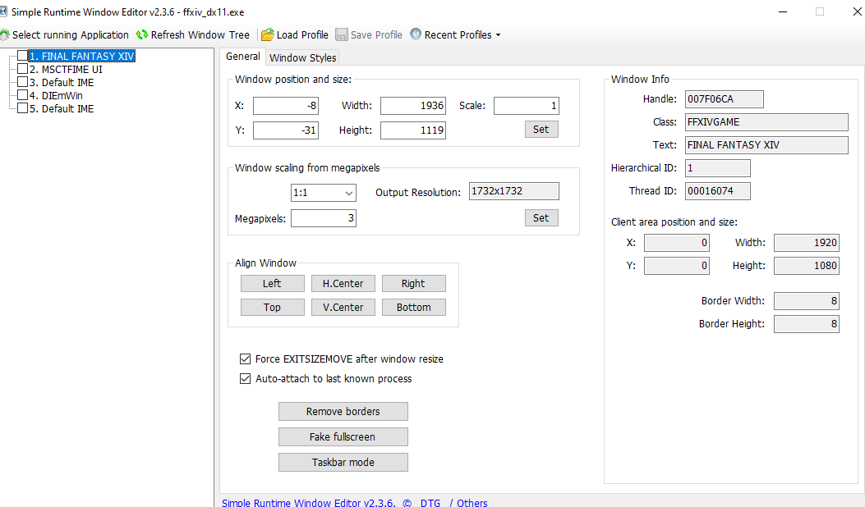Expand the Recent Profiles dropdown arrow
This screenshot has width=865, height=507.
coord(498,34)
